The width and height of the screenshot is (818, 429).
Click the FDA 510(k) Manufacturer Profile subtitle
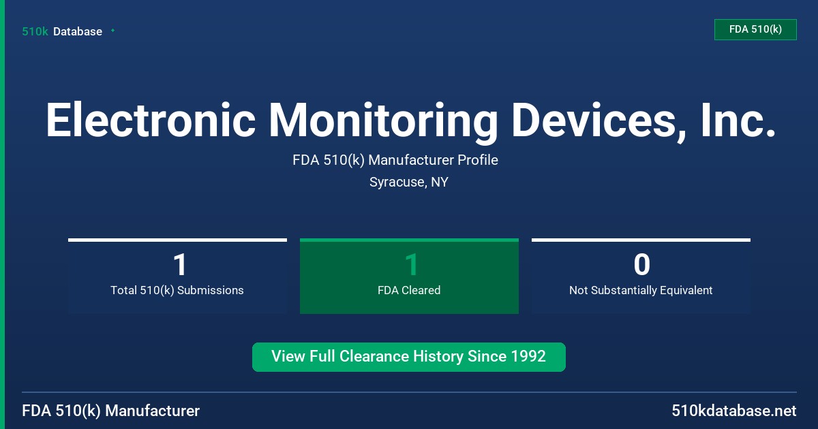coord(395,160)
